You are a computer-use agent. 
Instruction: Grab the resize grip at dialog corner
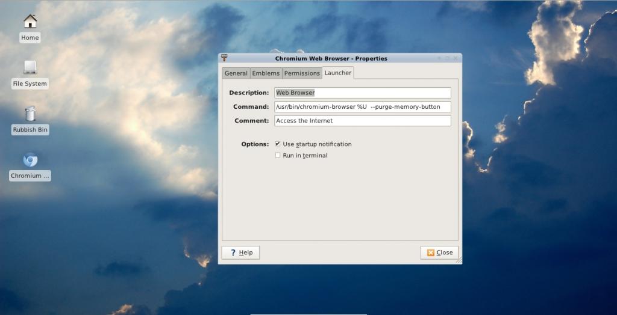pos(459,260)
